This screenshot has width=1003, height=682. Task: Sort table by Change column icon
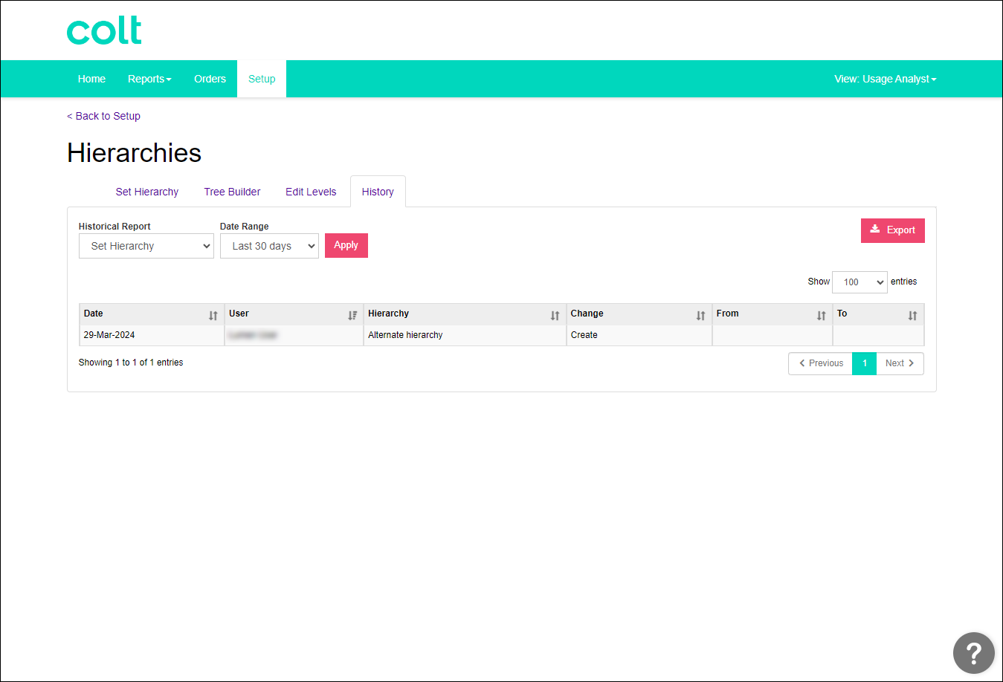click(700, 315)
